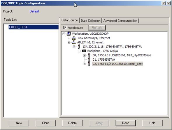Click the Backplane chassis icon
This screenshot has width=172, height=130.
tap(84, 51)
